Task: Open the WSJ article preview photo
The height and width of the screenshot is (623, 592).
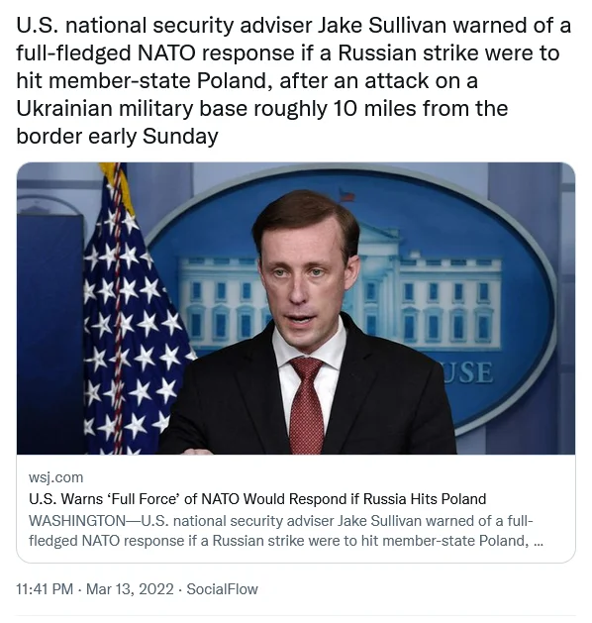Action: pyautogui.click(x=296, y=308)
